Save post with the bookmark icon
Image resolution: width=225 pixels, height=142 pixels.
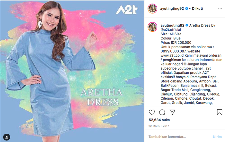[220, 112]
